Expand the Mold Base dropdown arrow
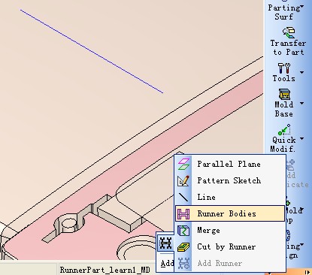 pos(301,103)
